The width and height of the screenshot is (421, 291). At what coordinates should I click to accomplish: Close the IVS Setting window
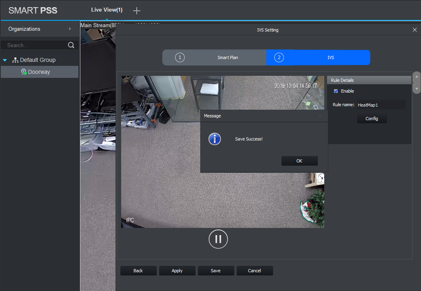point(415,30)
